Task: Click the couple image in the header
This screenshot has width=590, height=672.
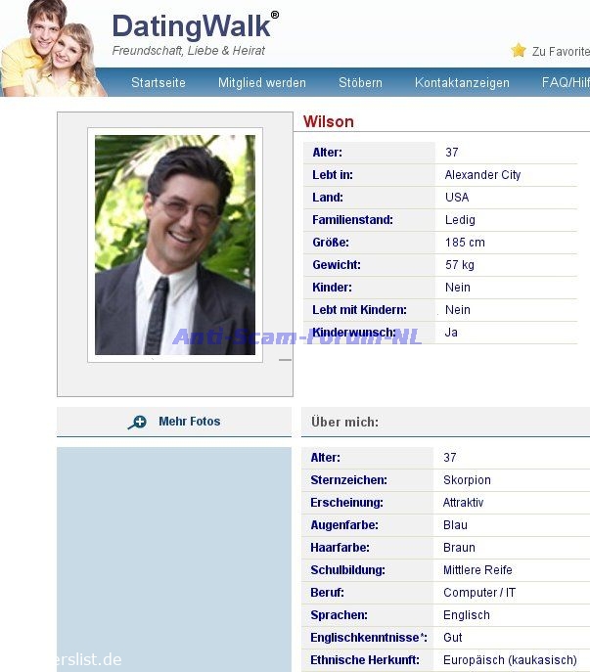Action: pyautogui.click(x=51, y=49)
